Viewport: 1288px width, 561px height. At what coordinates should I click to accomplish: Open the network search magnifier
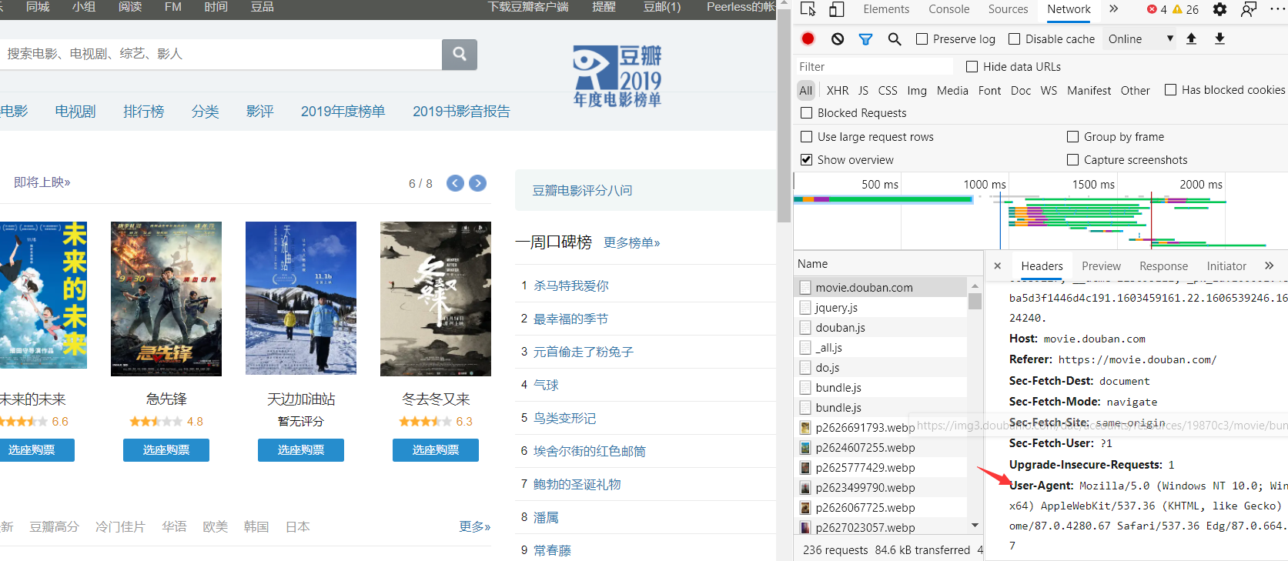click(895, 38)
